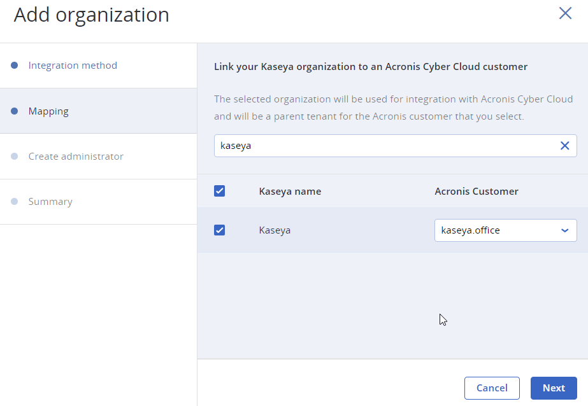
Task: Clear the kaseya search field
Action: coord(565,146)
